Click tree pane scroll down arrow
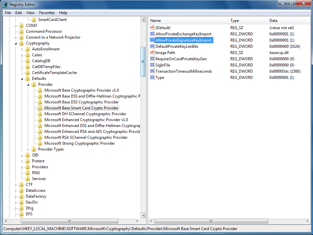313x235 pixels. 143,215
